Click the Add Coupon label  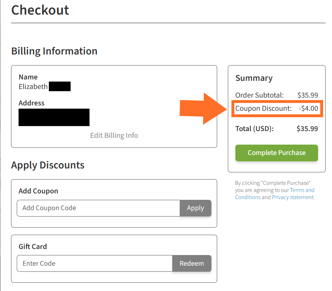[x=38, y=191]
